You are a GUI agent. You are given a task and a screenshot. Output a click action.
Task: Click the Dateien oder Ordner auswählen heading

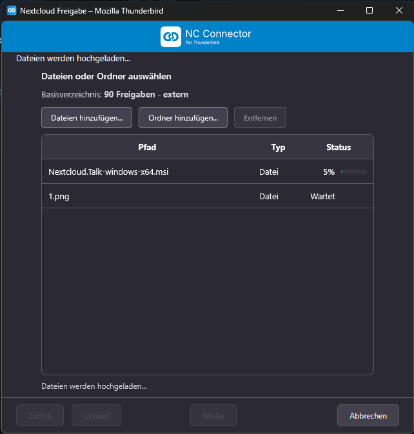[x=106, y=76]
